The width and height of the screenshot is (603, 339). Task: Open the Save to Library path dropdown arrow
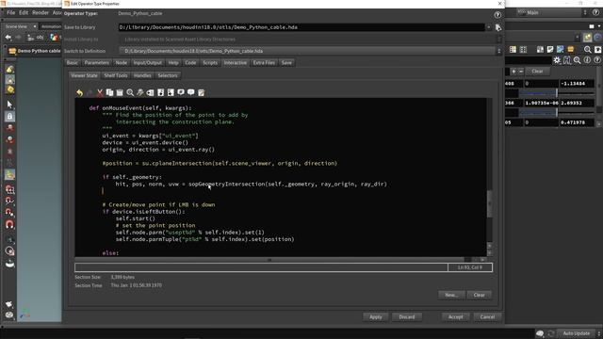(x=489, y=27)
